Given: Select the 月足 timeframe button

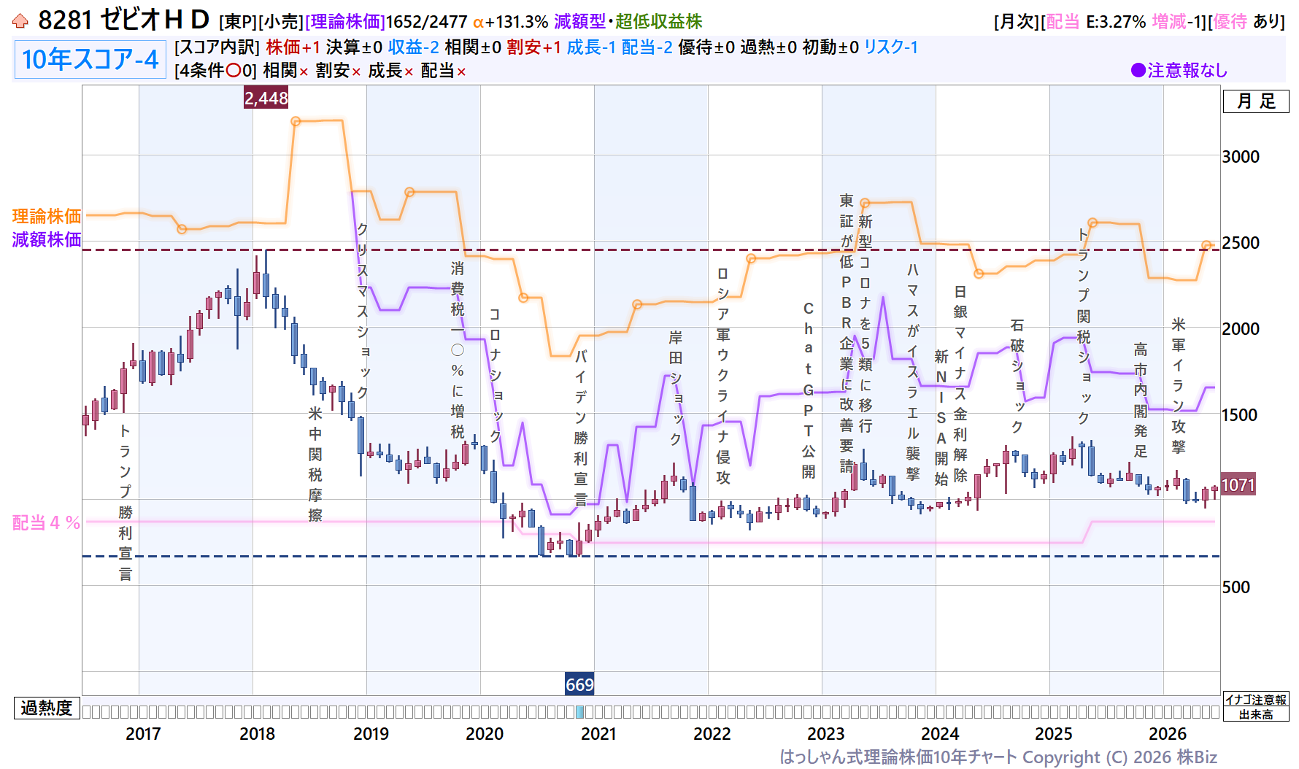Looking at the screenshot, I should point(1256,101).
